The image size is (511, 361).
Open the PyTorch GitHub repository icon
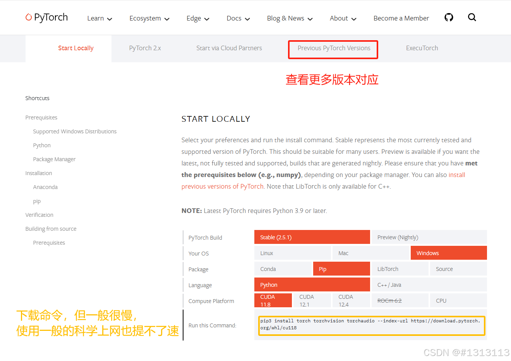tap(449, 17)
